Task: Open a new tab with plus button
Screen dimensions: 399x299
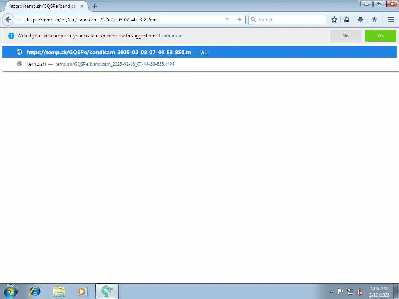Action: click(x=95, y=6)
